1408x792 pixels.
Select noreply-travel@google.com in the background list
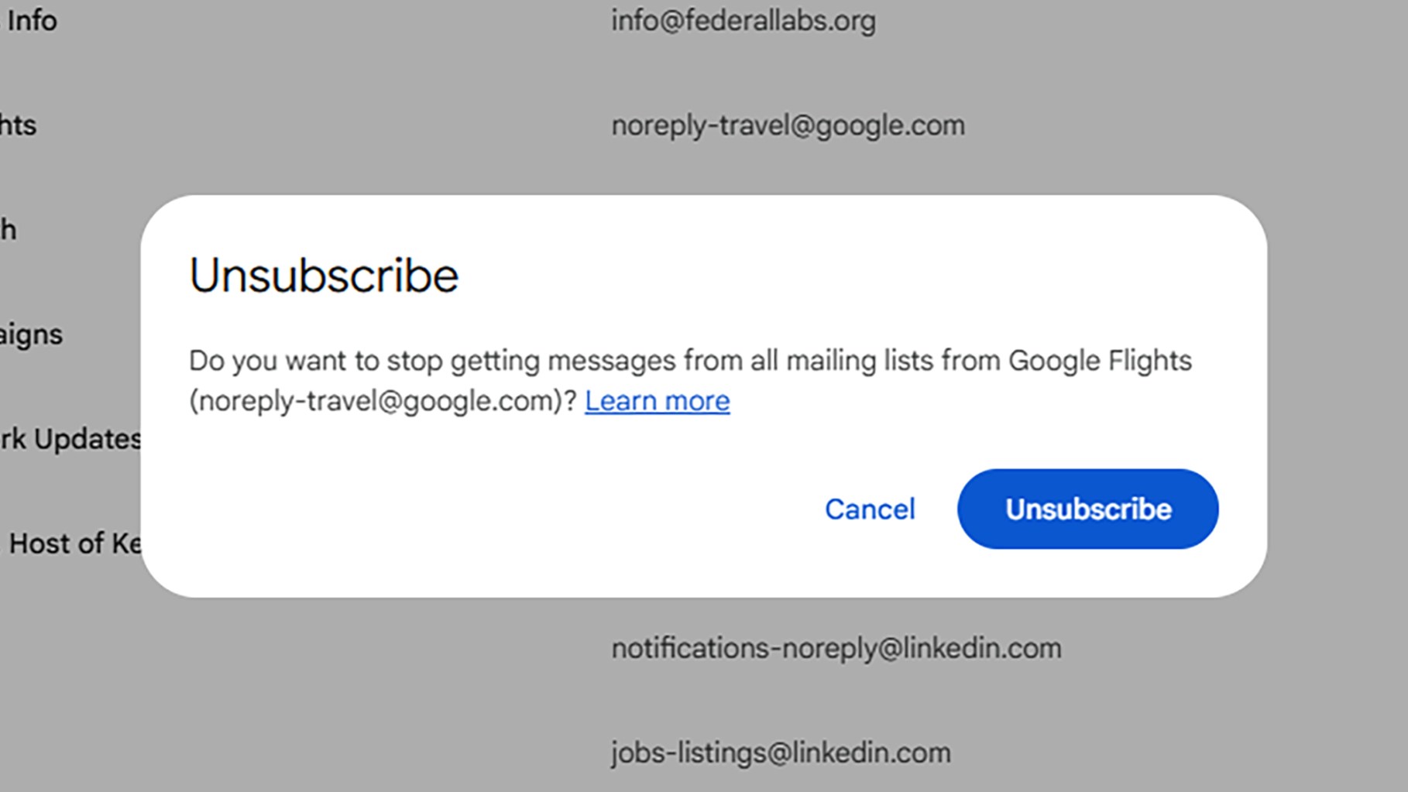788,125
